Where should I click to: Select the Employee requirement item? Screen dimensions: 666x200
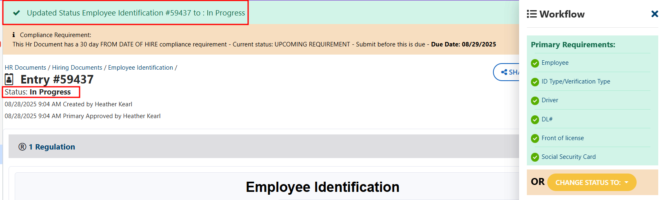tap(555, 63)
